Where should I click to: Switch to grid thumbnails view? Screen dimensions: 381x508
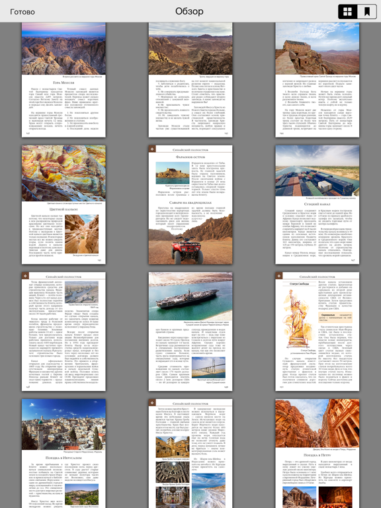(x=348, y=12)
